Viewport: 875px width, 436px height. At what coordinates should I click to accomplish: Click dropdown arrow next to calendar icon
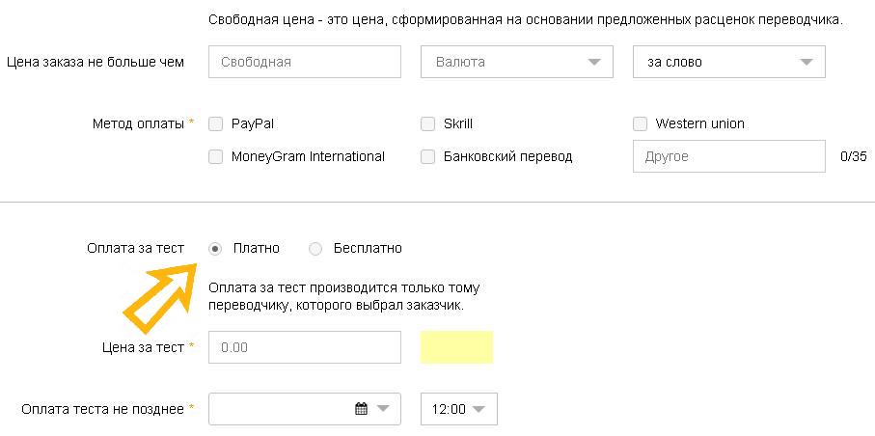[384, 409]
